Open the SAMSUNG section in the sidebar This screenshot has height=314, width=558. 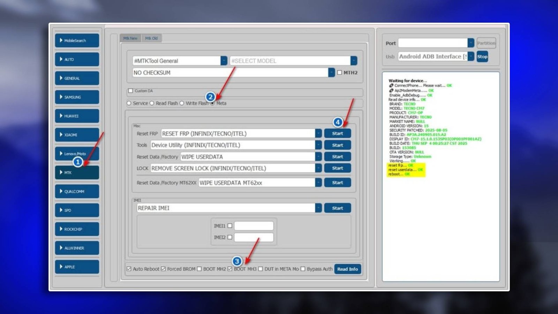pos(77,97)
